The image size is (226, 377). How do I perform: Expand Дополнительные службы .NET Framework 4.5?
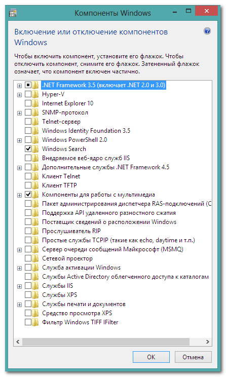point(19,168)
